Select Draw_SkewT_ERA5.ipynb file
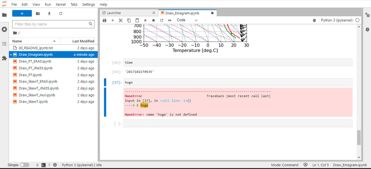Screen dimensions: 371x169 coord(53,81)
